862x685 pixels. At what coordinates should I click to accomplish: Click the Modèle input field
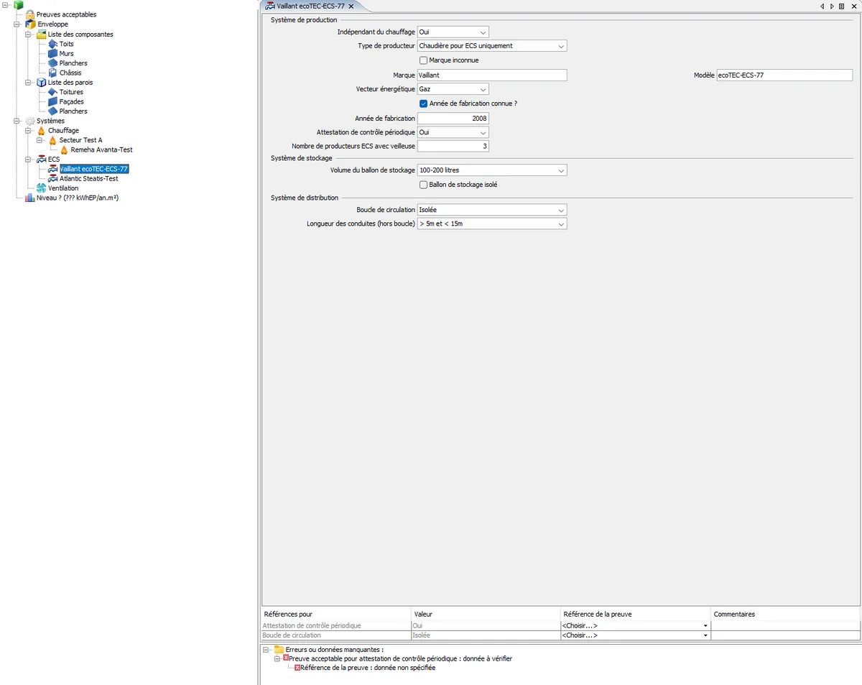click(x=784, y=75)
